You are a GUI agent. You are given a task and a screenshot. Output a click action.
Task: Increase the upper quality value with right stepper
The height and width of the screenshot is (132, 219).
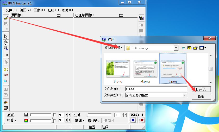[x=70, y=115]
